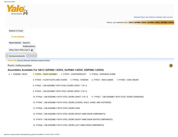178x137 pixels.
Task: Open the About link
Action: coord(142,17)
